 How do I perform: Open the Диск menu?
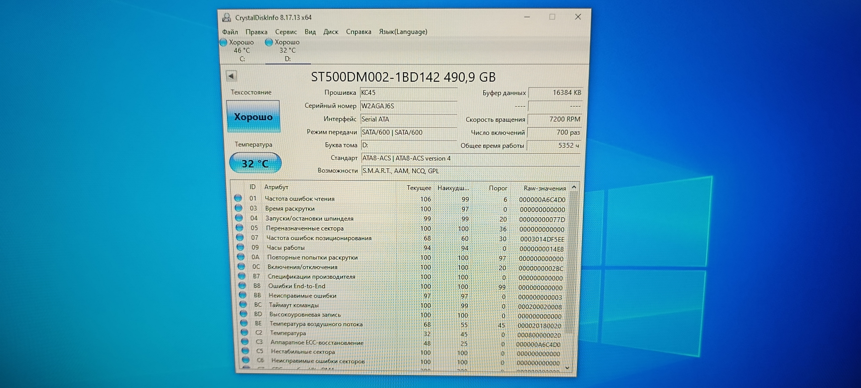[x=331, y=32]
